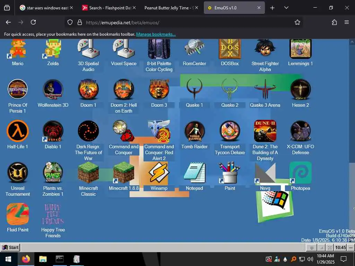The image size is (355, 266).
Task: Launch the Minecraft Classic icon
Action: (x=88, y=172)
